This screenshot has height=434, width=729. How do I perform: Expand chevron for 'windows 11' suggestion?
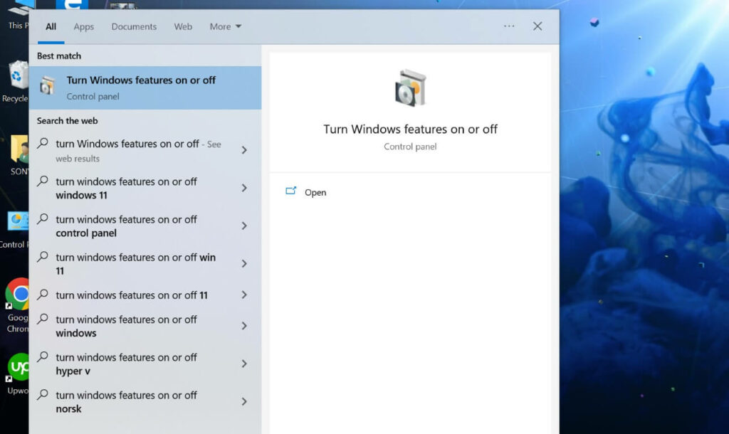(244, 188)
